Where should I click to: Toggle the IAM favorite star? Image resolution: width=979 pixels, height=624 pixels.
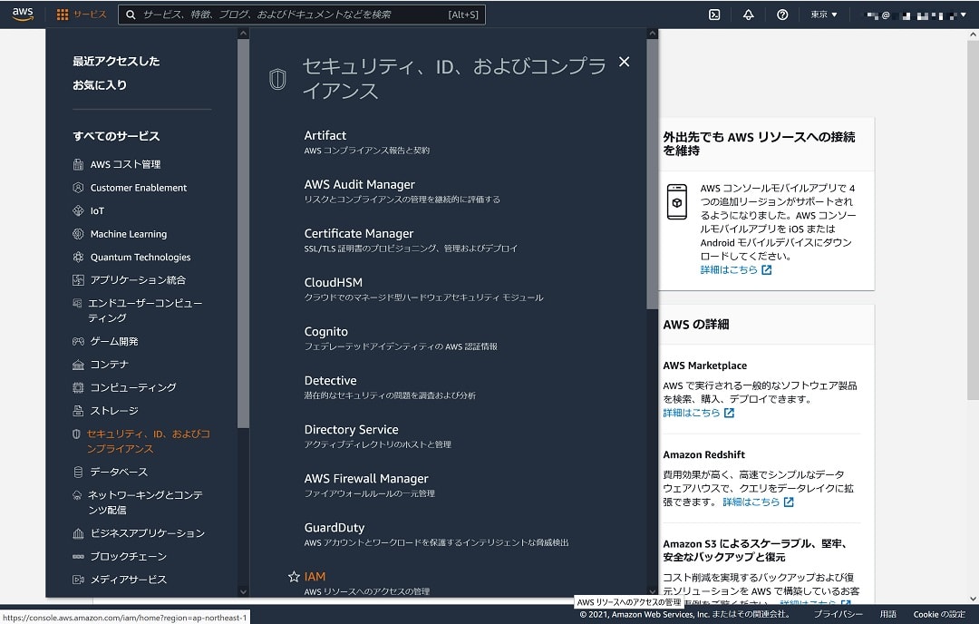tap(294, 577)
